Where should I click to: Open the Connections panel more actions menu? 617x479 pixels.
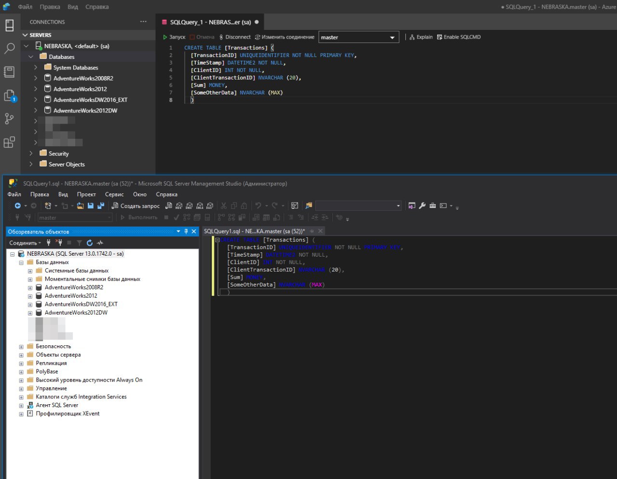(143, 22)
